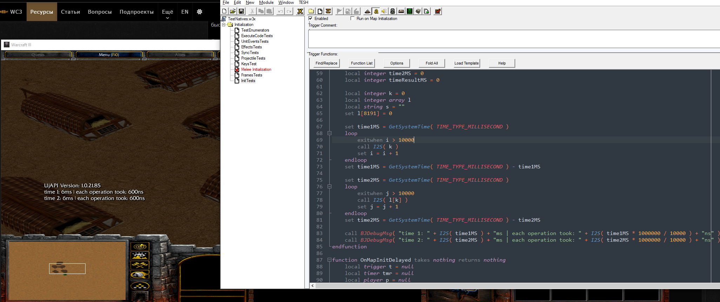Click the Warcraft III minimap
Image resolution: width=720 pixels, height=302 pixels.
[x=67, y=270]
